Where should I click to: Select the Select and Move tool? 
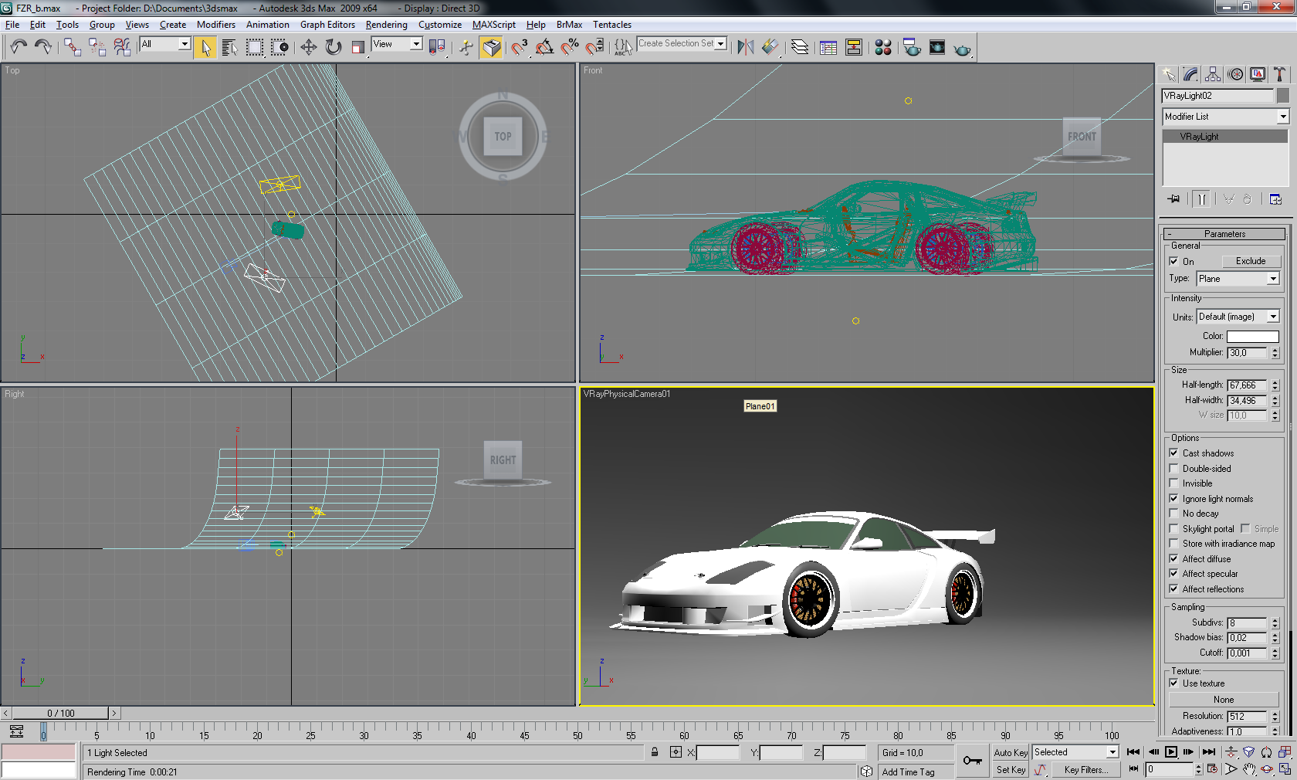point(308,48)
